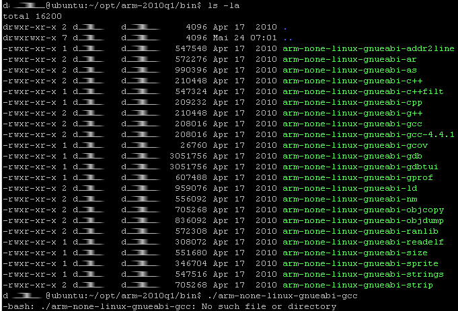Screen dimensions: 458x311
Task: Select the arm-none-linux-gnueabi-c++ filename
Action: click(352, 81)
